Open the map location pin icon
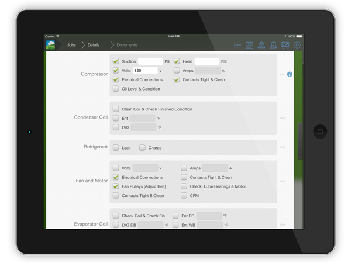This screenshot has height=263, width=351. (x=261, y=45)
